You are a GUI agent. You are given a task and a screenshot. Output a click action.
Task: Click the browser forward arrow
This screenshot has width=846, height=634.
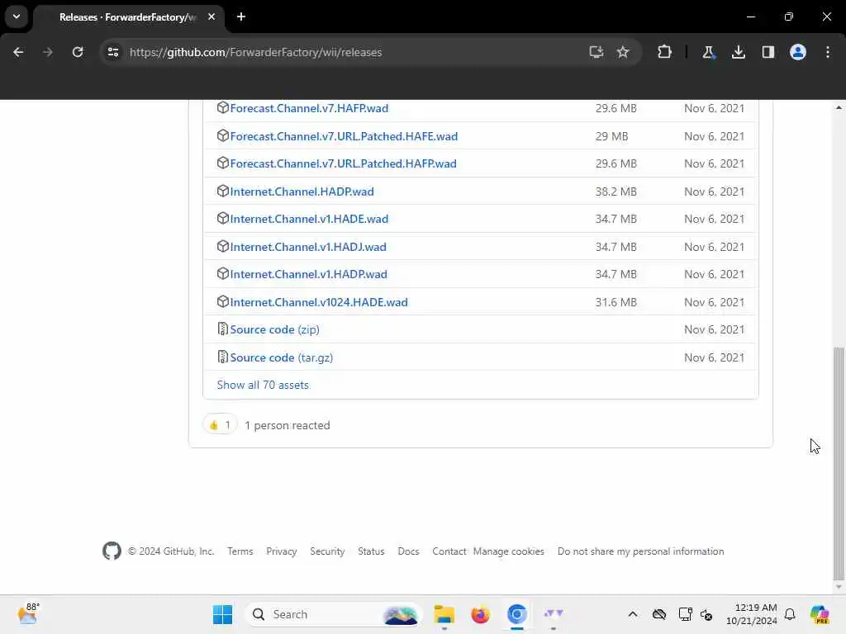tap(48, 52)
